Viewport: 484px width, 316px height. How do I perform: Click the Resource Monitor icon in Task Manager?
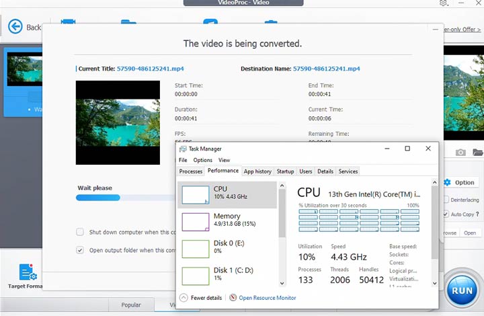233,297
